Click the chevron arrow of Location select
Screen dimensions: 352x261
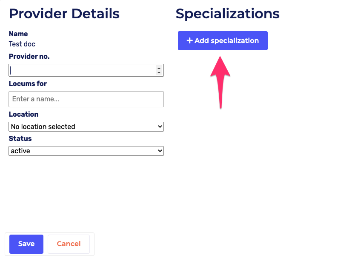tap(160, 126)
